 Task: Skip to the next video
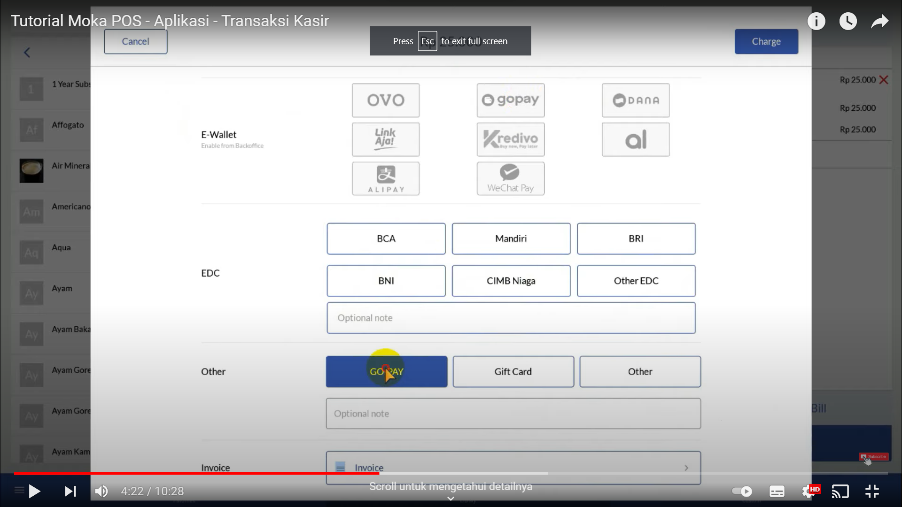pos(70,491)
